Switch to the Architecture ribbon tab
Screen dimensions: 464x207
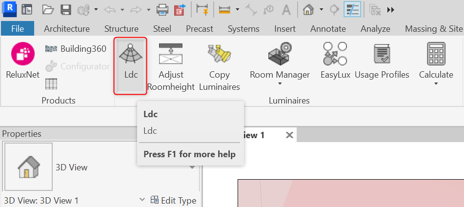click(x=67, y=29)
